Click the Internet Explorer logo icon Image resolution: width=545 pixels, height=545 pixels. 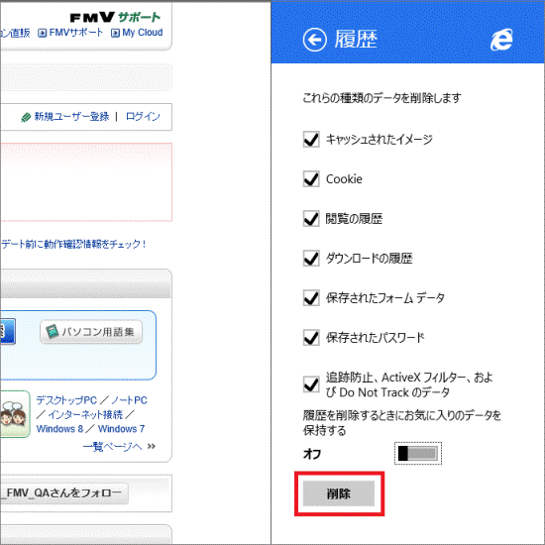click(x=501, y=40)
